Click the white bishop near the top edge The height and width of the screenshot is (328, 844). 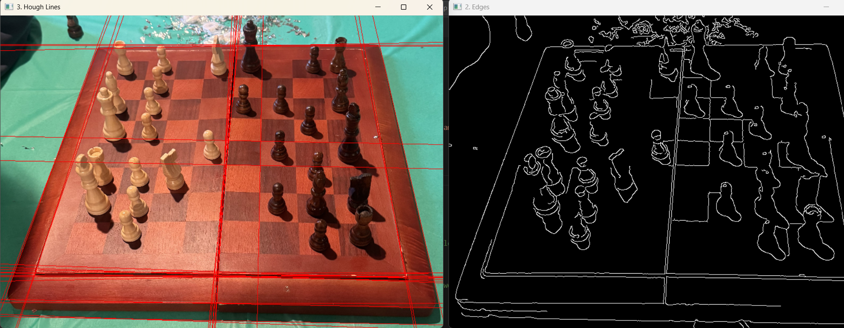[x=218, y=57]
